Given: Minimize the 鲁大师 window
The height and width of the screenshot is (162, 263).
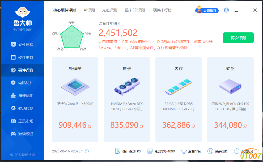Looking at the screenshot, I should coord(246,10).
